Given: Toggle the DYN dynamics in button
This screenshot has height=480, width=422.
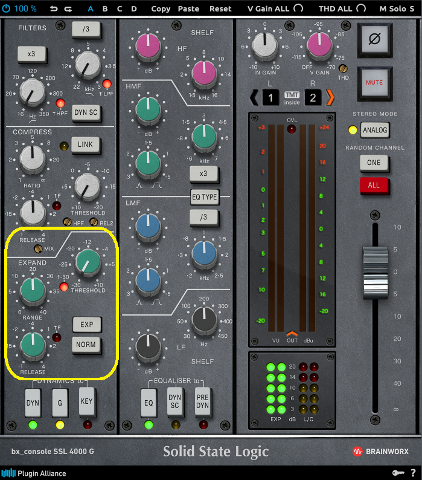Looking at the screenshot, I should [x=33, y=403].
